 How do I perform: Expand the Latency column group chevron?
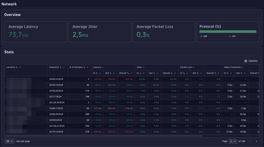point(103,67)
